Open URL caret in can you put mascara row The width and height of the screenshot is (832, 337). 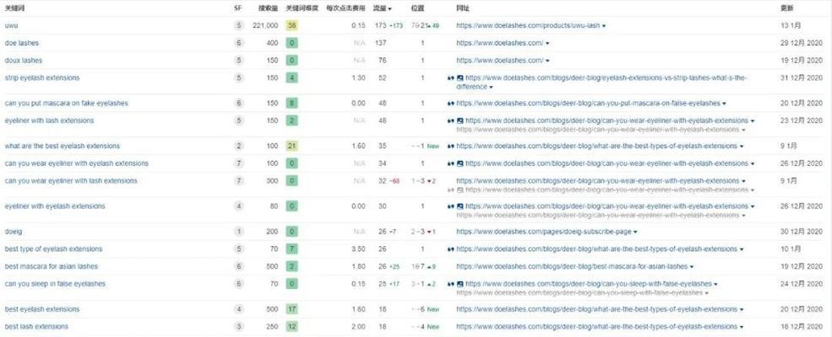click(725, 104)
